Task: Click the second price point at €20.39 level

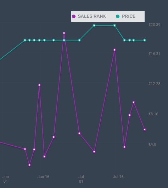Action: point(114,25)
